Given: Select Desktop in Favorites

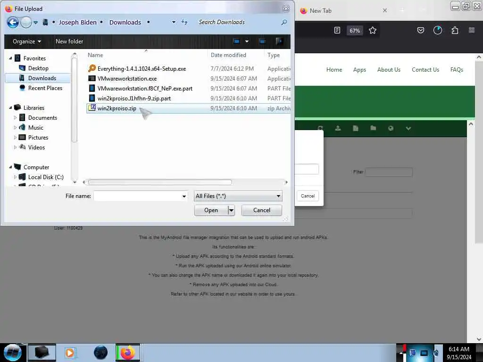Looking at the screenshot, I should pyautogui.click(x=38, y=68).
